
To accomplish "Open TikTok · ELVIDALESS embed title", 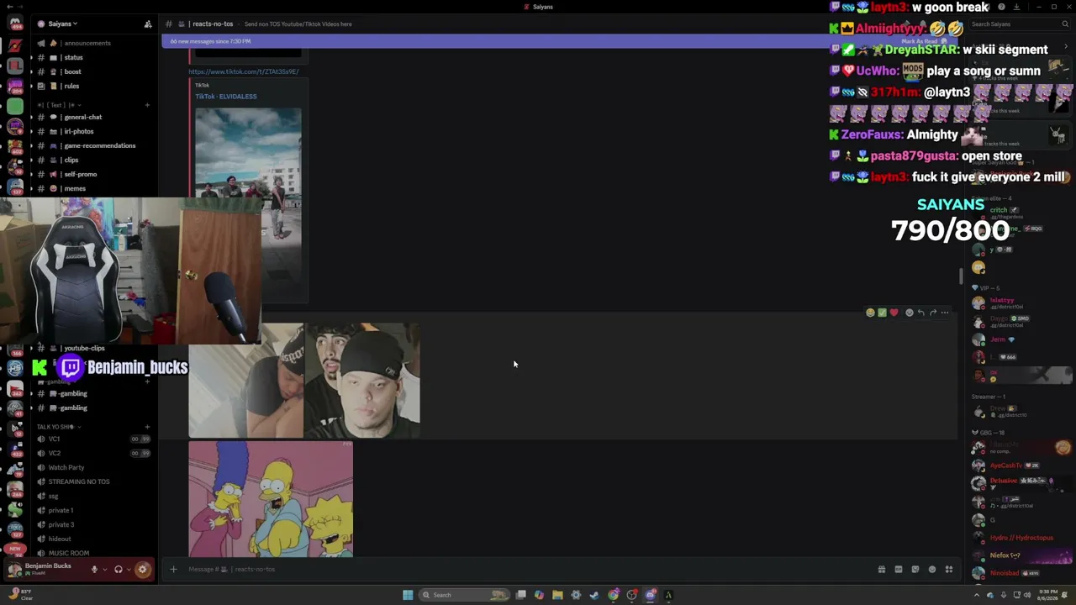I will (226, 96).
